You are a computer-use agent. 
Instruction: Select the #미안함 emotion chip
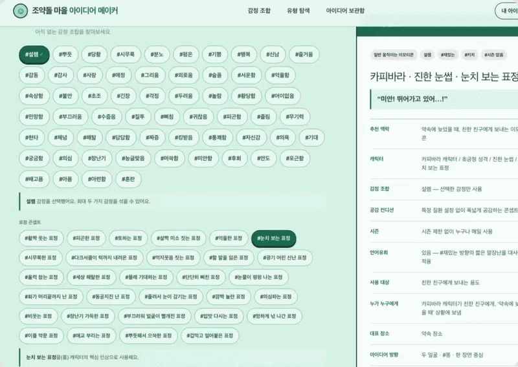[203, 158]
